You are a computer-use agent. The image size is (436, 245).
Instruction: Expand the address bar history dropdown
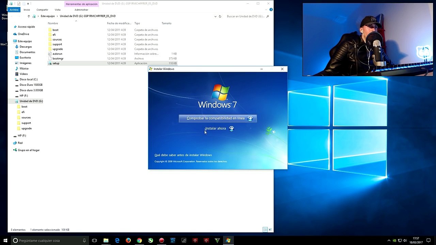click(215, 16)
